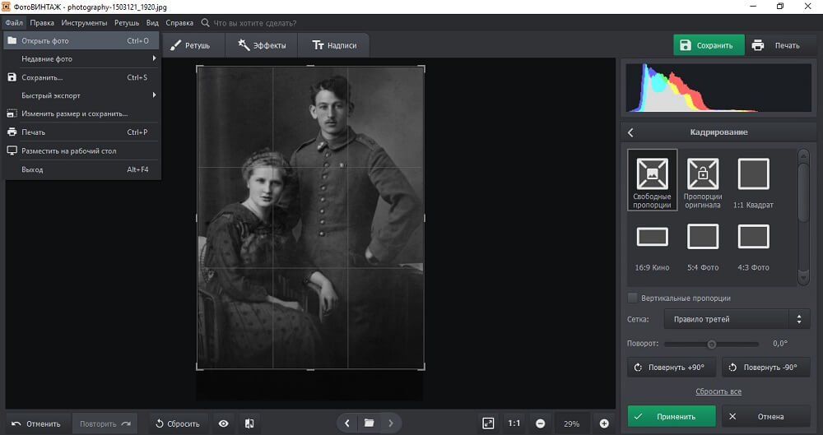
Task: Toggle the before/after compare view icon
Action: coord(249,423)
